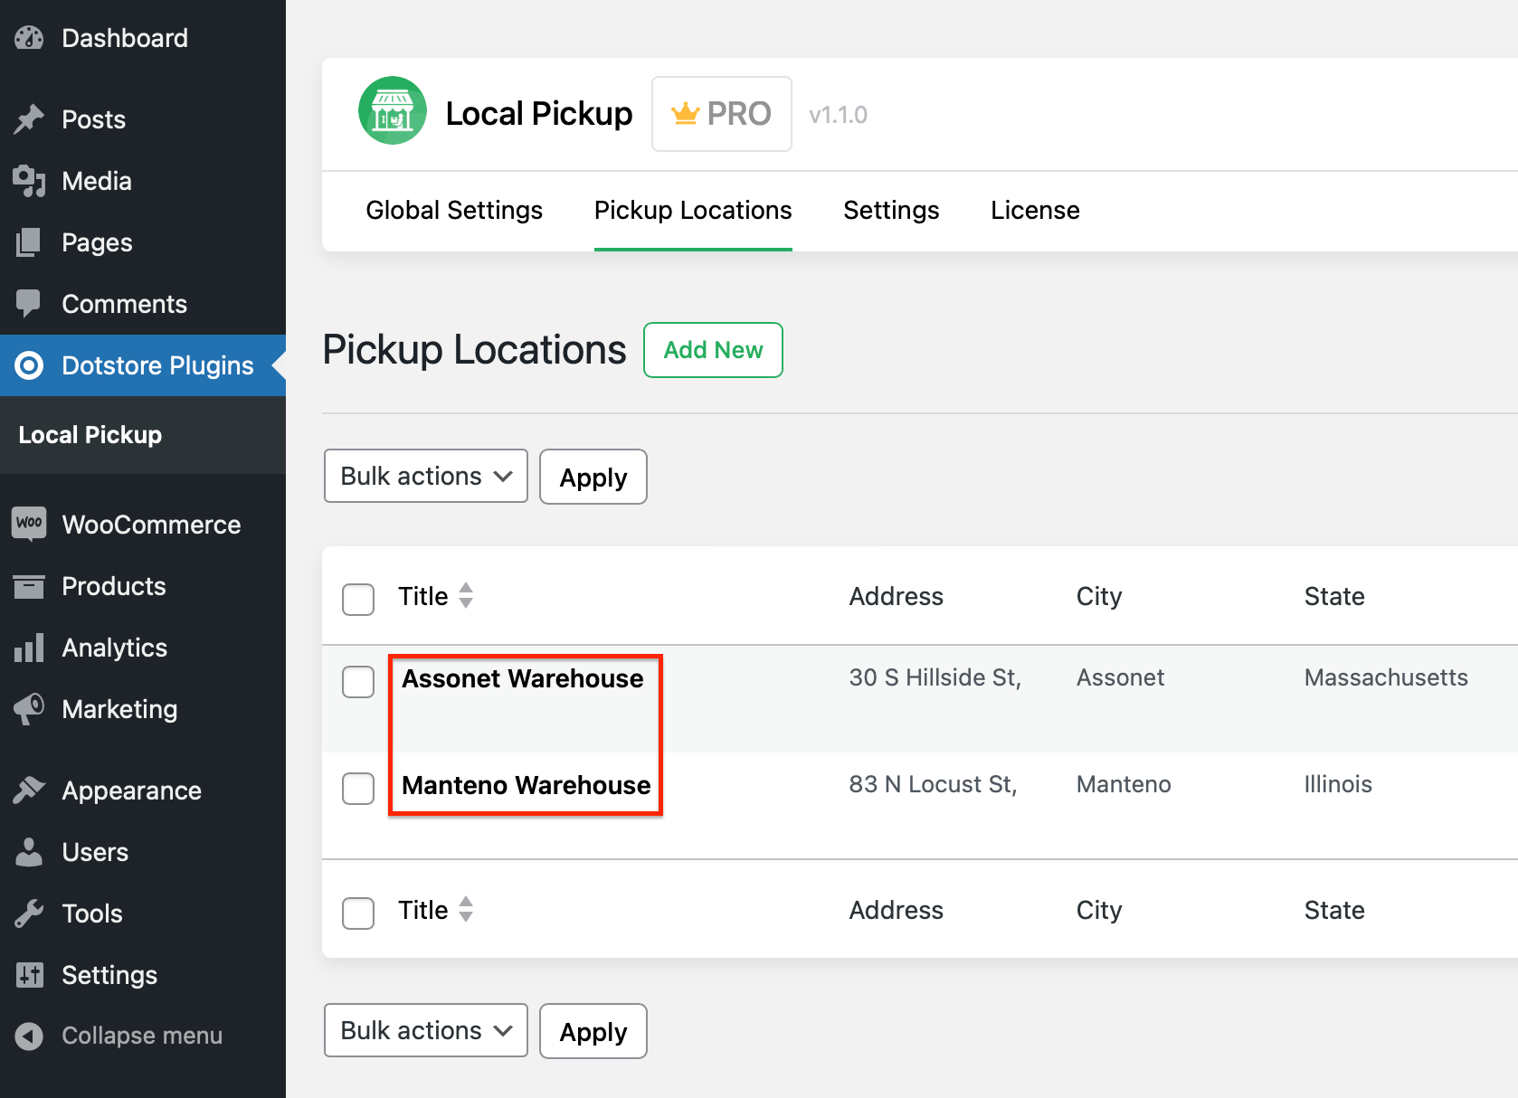Image resolution: width=1518 pixels, height=1098 pixels.
Task: Select the Dotstore Plugins target icon
Action: pyautogui.click(x=30, y=365)
